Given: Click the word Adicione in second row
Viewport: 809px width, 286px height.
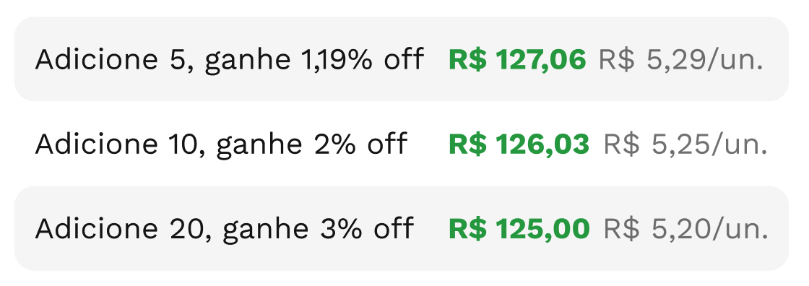Looking at the screenshot, I should pyautogui.click(x=97, y=144).
